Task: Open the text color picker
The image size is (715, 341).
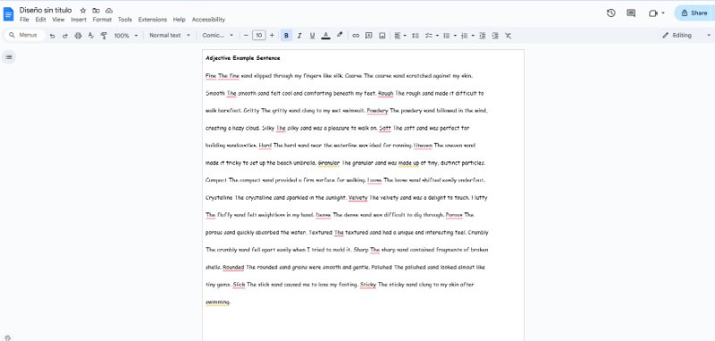Action: tap(325, 35)
